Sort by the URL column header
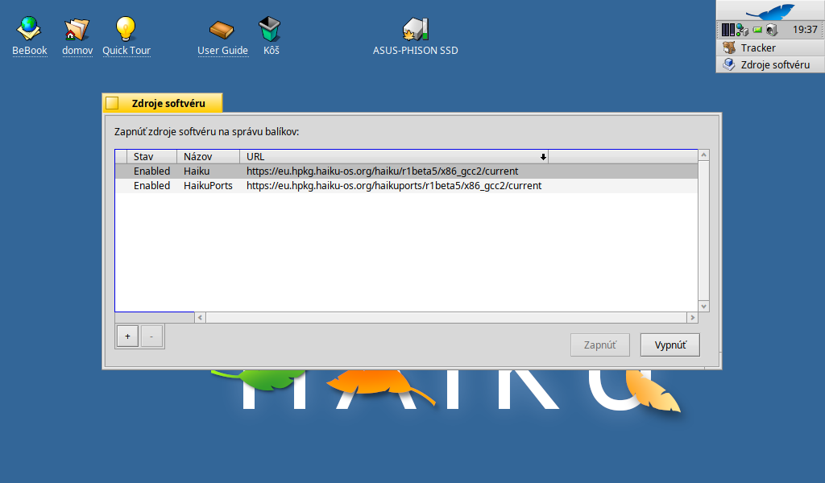 tap(394, 157)
